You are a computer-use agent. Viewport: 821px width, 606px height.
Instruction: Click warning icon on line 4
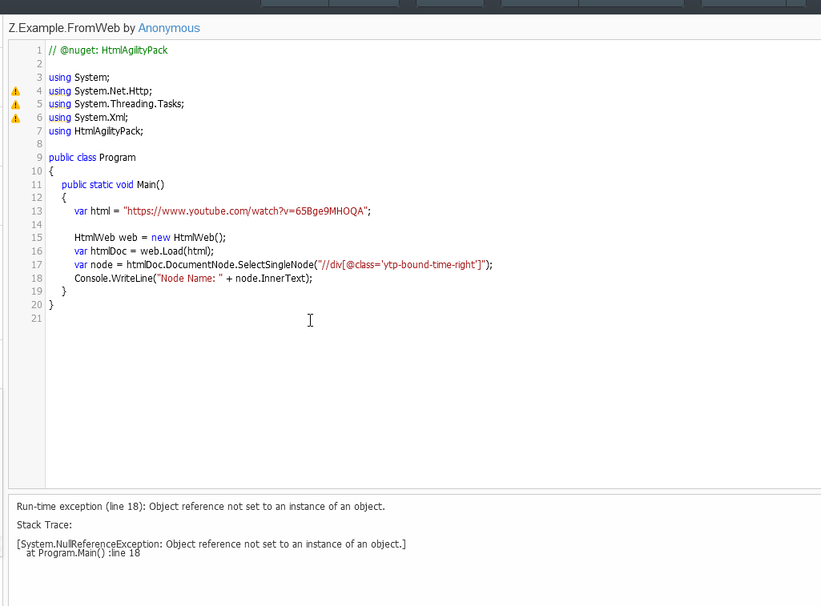tap(16, 91)
